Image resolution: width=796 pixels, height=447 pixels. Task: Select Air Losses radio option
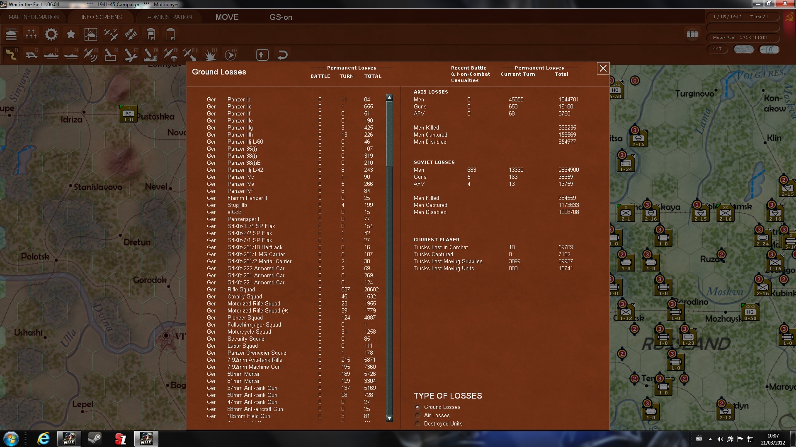point(417,416)
